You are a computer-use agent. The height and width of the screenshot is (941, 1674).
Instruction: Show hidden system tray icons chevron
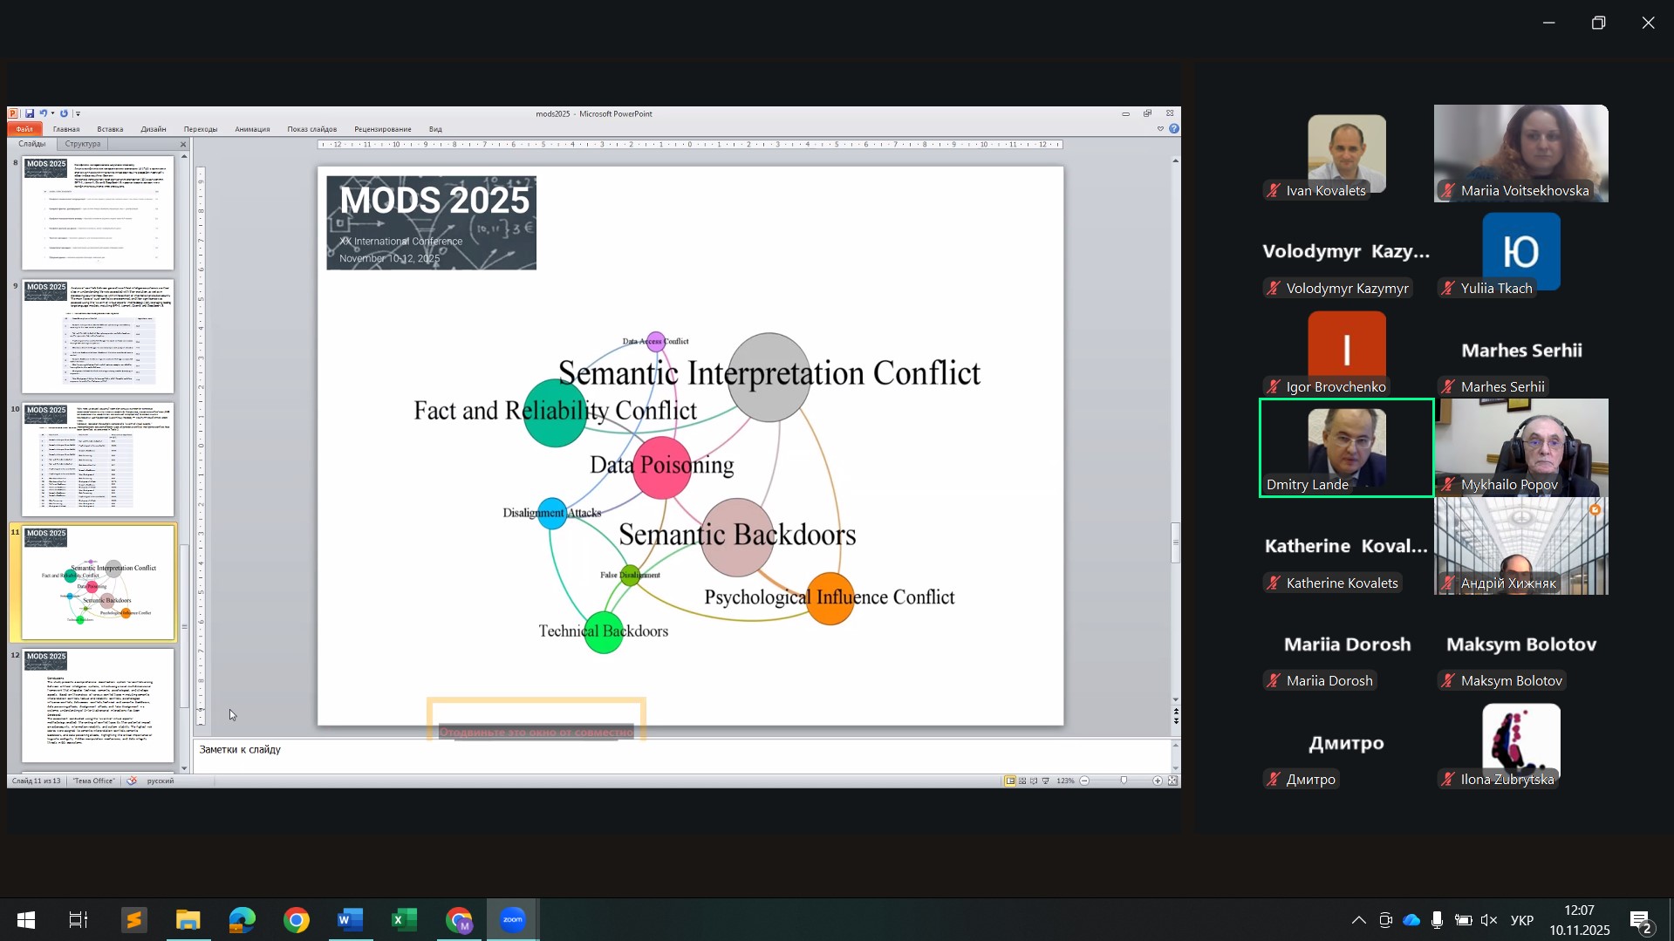(1358, 921)
